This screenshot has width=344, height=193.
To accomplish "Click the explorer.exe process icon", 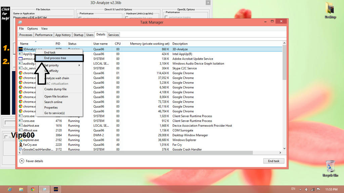I will pos(20,140).
